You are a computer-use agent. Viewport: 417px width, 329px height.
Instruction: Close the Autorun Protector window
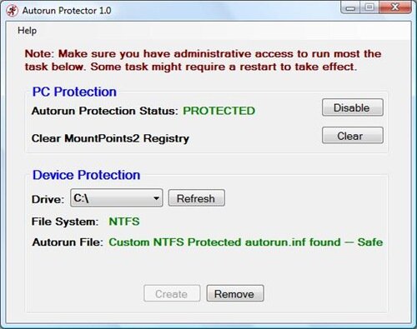tap(394, 7)
